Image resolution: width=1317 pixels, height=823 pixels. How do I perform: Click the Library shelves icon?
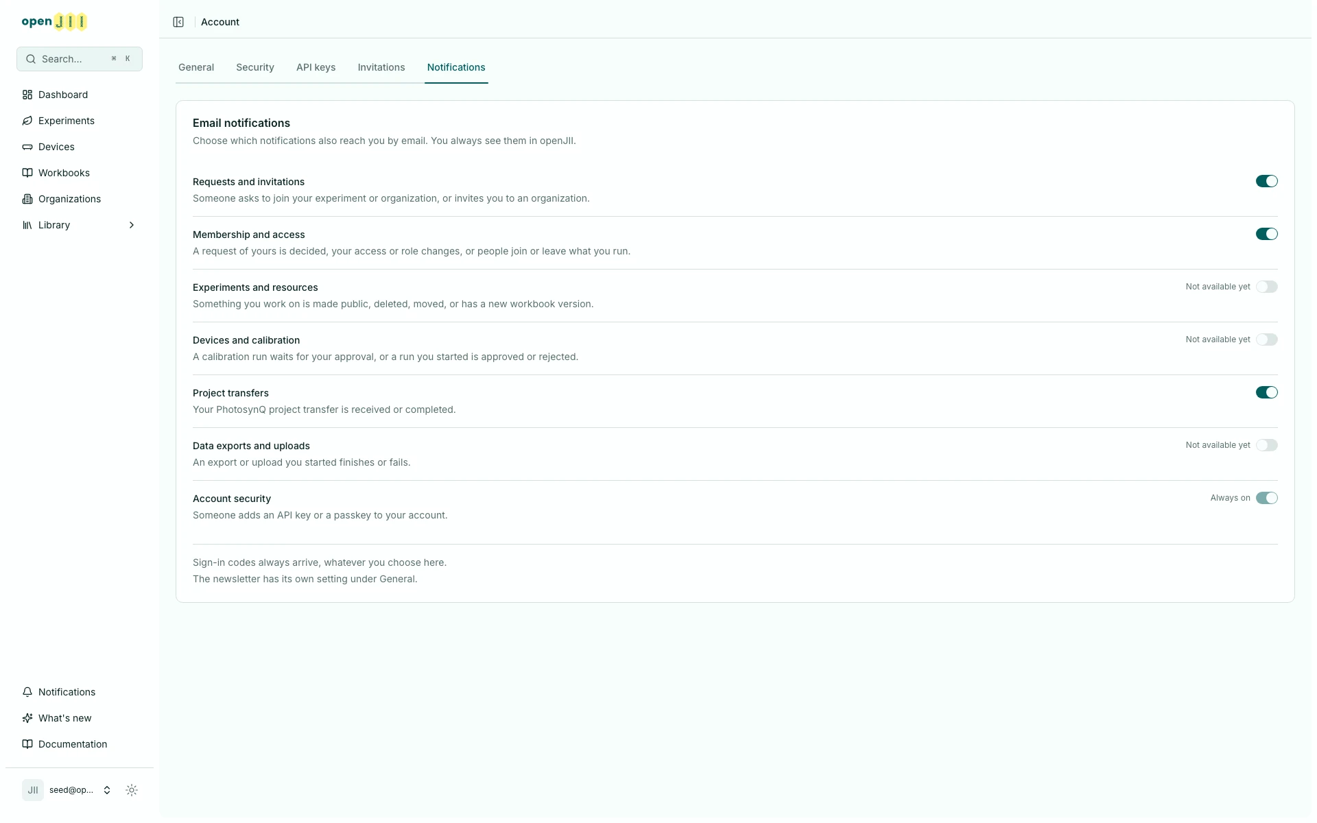tap(27, 225)
